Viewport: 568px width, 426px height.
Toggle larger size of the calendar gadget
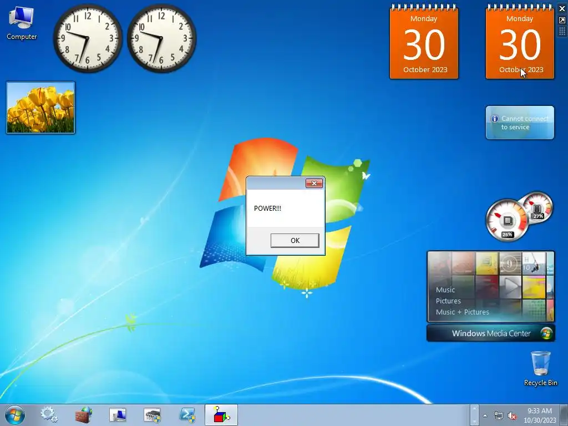[562, 21]
